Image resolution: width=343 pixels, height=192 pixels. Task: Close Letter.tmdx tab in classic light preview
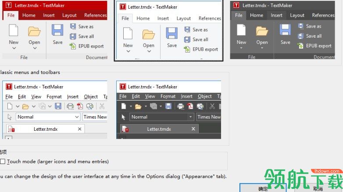point(80,129)
